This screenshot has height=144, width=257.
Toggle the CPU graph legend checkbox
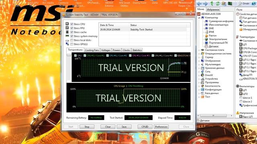point(75,56)
